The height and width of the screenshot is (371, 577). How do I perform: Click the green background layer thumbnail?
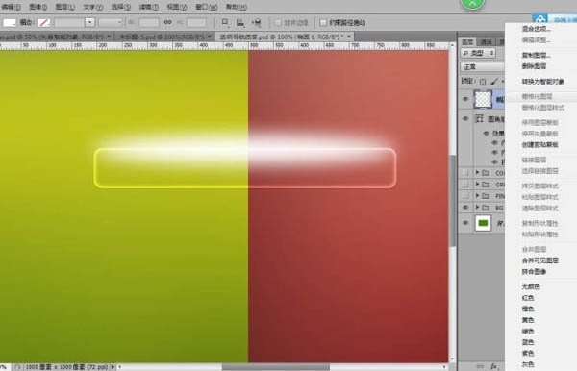coord(483,223)
